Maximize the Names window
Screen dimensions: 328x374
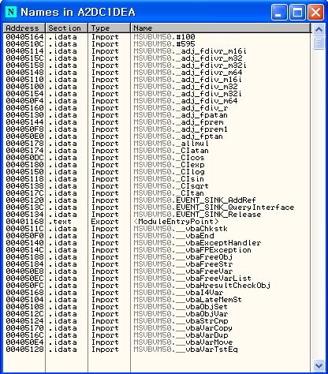297,13
